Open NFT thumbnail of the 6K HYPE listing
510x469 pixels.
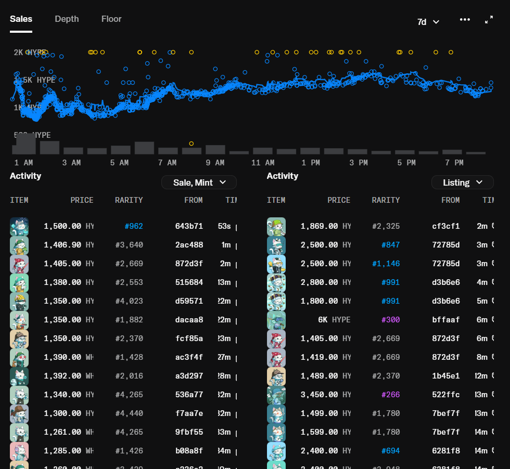276,320
